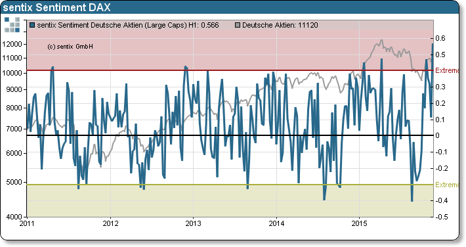
Task: Click the 0.6 right axis value
Action: [x=440, y=38]
